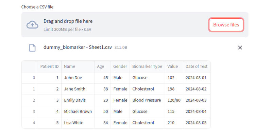Select the John Doe name cell
Image resolution: width=272 pixels, height=137 pixels.
[x=73, y=78]
